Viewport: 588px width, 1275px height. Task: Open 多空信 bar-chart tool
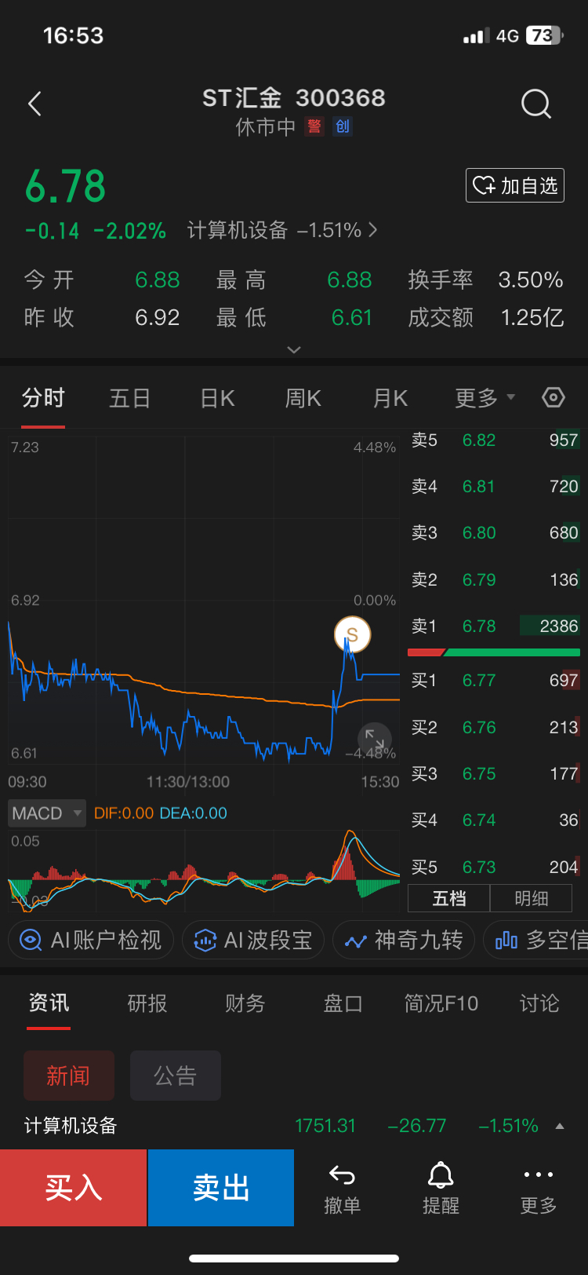535,940
